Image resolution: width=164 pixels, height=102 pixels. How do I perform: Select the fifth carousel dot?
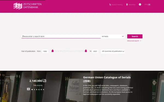pyautogui.click(x=41, y=89)
